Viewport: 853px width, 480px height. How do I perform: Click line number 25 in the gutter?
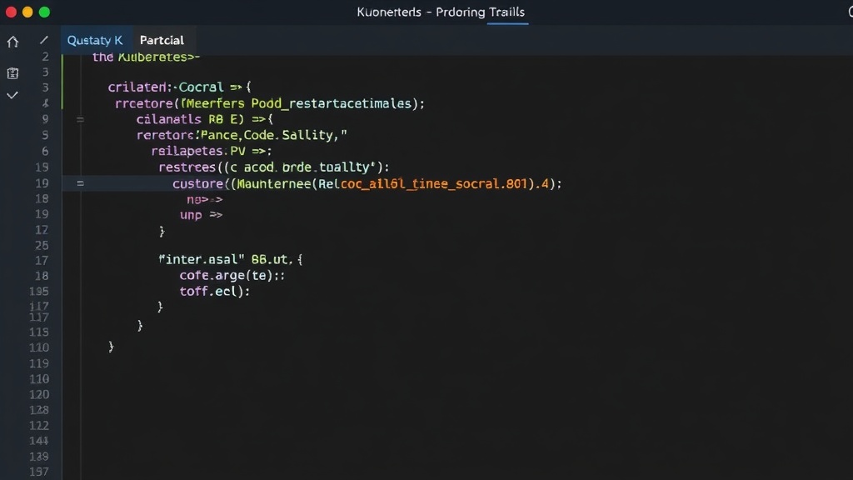(42, 246)
